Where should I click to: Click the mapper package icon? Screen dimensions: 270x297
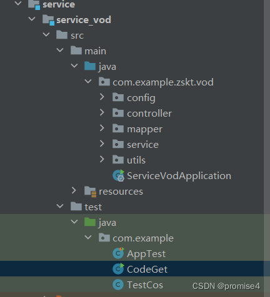pos(118,129)
